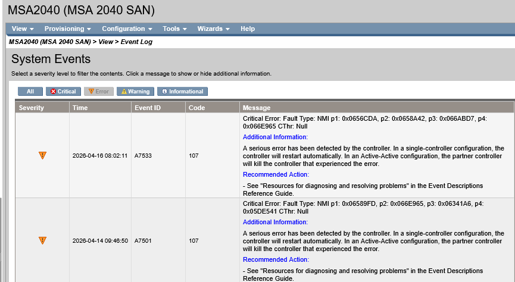Filter events by Error severity
The width and height of the screenshot is (515, 282).
[99, 91]
